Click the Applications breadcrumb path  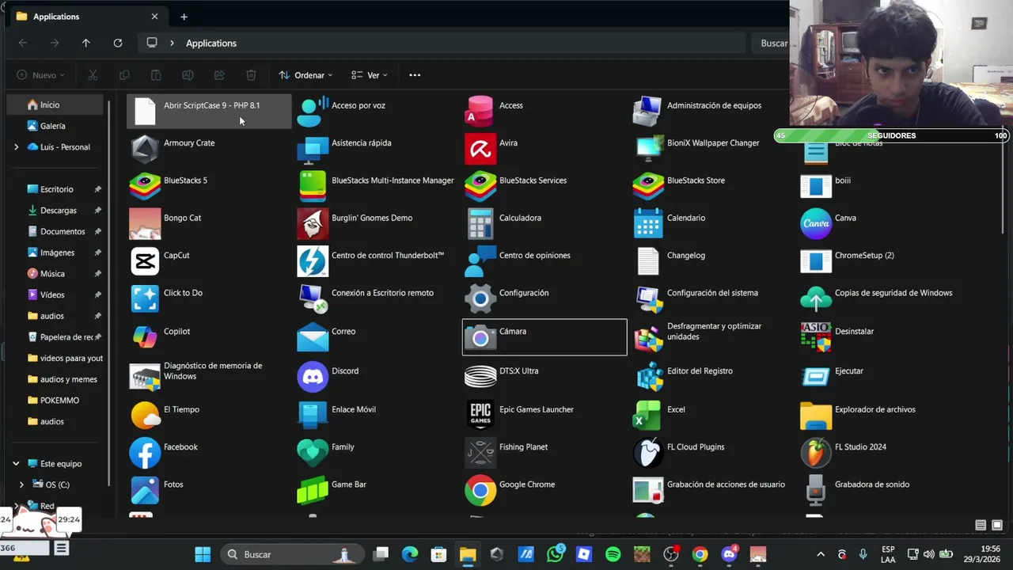211,44
